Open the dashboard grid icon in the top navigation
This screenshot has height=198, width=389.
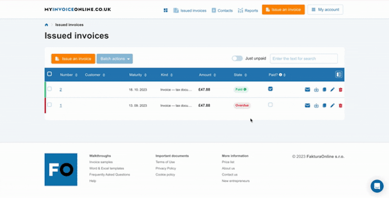[x=166, y=10]
